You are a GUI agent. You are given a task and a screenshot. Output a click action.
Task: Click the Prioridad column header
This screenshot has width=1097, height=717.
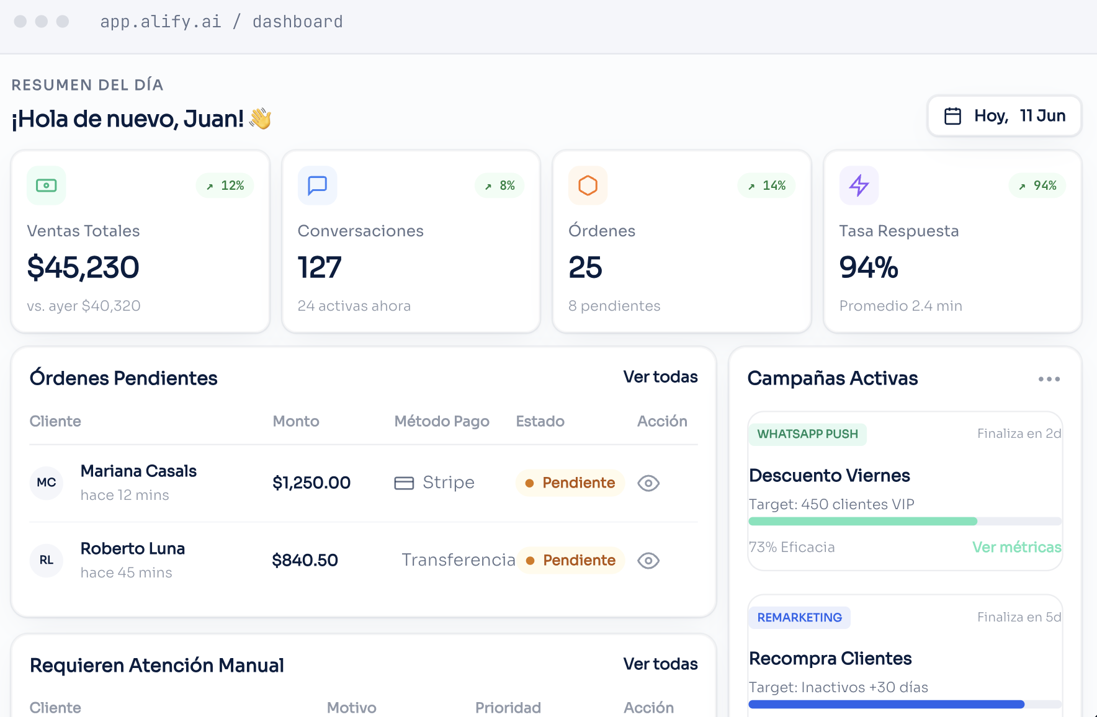point(508,708)
